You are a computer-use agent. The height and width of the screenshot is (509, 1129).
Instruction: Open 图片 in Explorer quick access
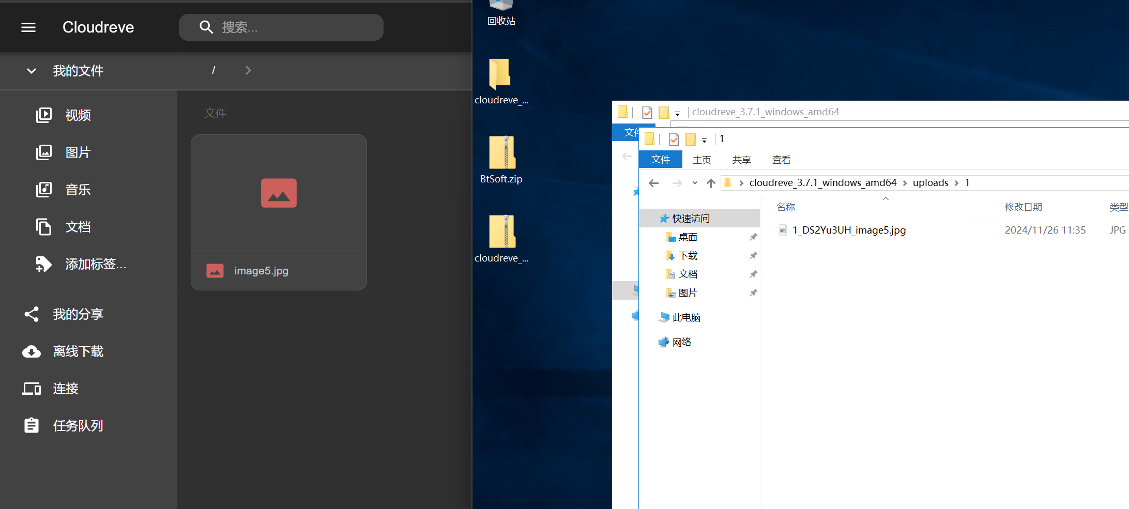(688, 293)
